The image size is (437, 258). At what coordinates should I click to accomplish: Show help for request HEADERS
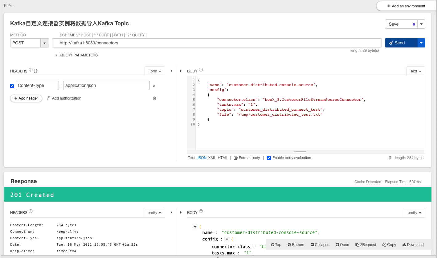point(31,70)
